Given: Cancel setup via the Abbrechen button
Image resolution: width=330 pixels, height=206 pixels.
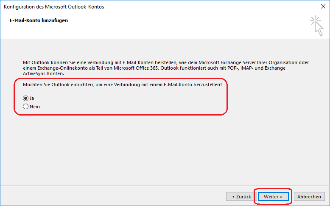Looking at the screenshot, I should click(309, 197).
